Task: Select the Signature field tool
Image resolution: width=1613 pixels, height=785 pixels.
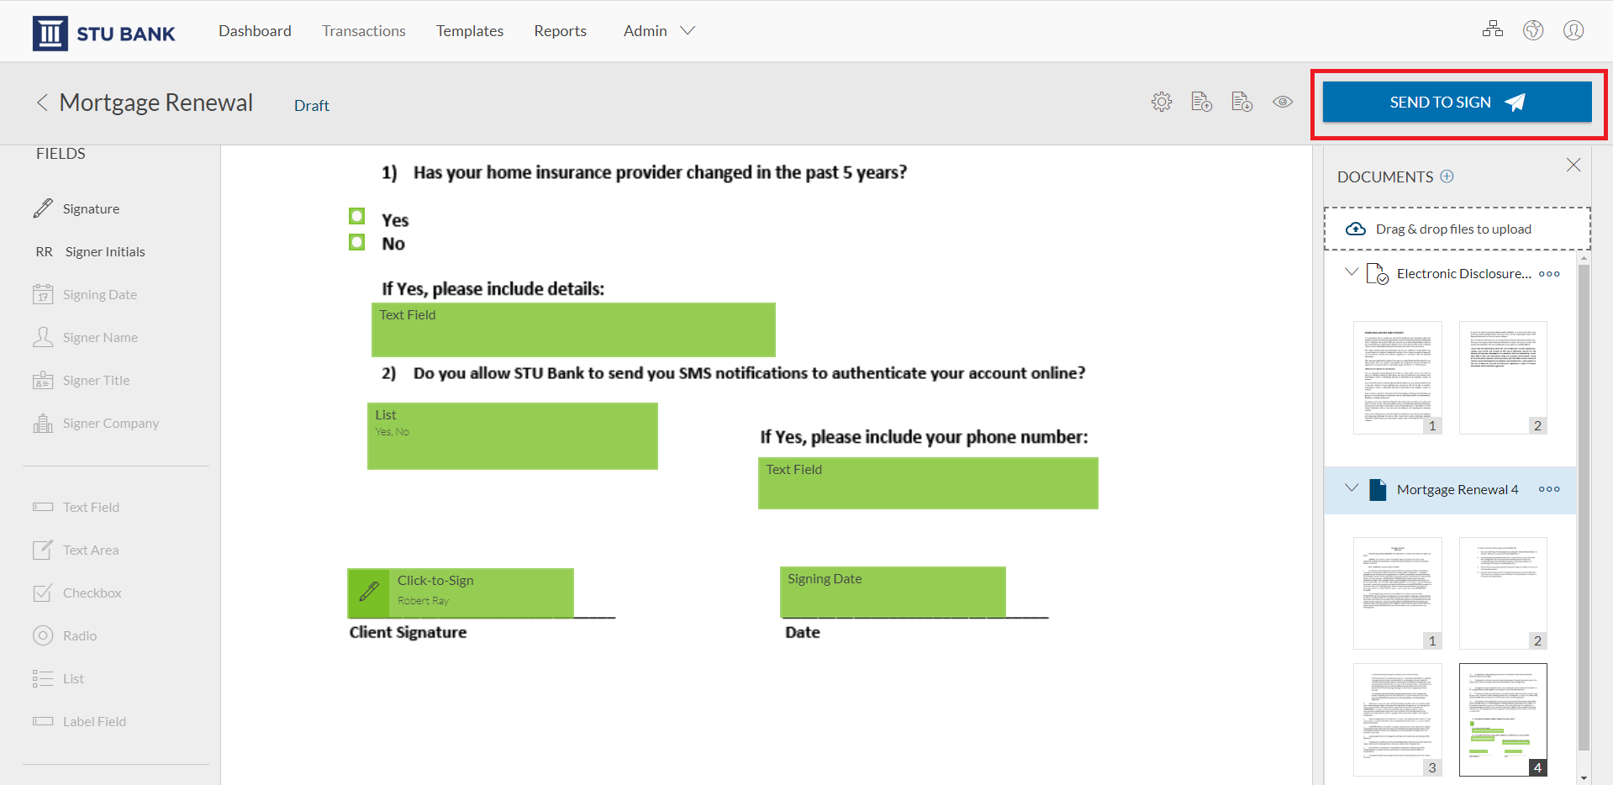Action: tap(76, 208)
